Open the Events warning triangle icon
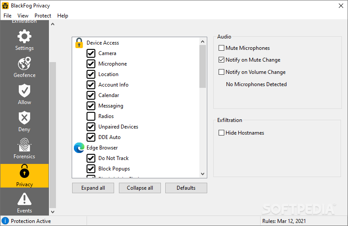Viewport: 348px width, 226px height. point(24,199)
